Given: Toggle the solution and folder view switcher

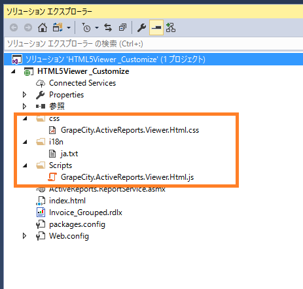Looking at the screenshot, I should (x=58, y=27).
